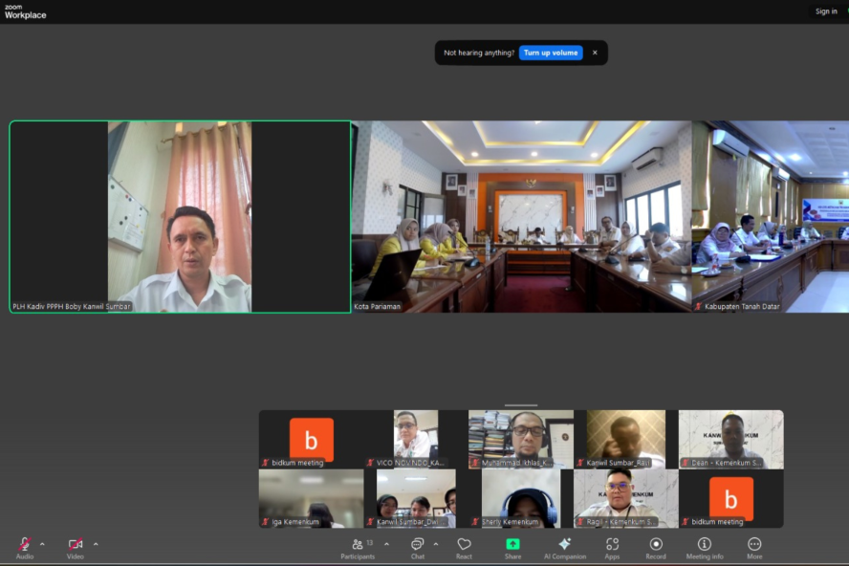
Task: Select the Sherly Kemenkum participant thumbnail
Action: coord(521,498)
